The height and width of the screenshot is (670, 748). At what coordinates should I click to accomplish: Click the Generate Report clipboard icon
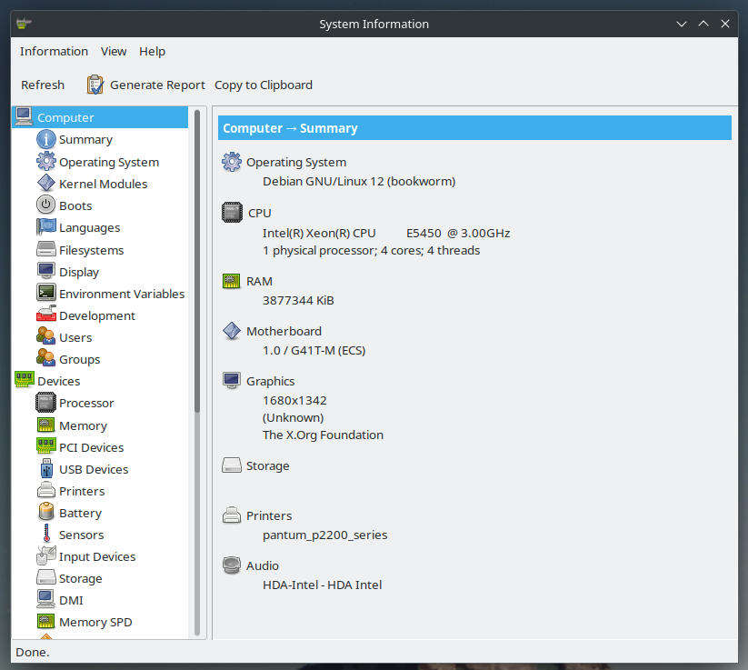(x=95, y=85)
